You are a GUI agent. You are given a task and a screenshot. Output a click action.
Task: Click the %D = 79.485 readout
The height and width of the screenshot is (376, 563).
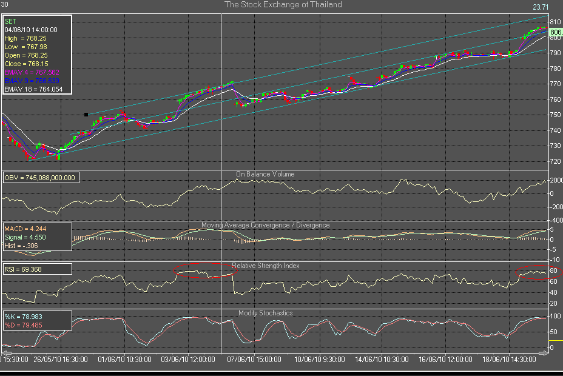[23, 325]
